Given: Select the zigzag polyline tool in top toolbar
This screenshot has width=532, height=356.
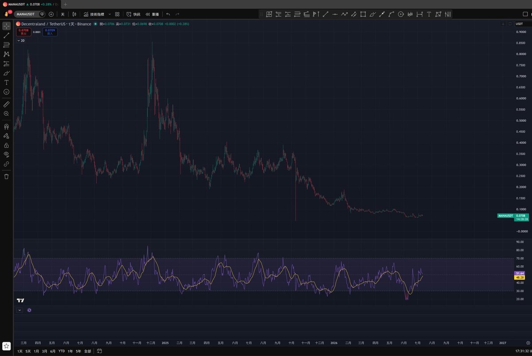Looking at the screenshot, I should [344, 14].
